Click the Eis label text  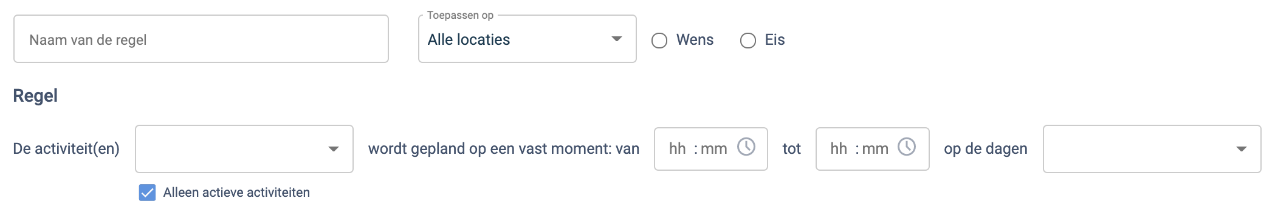[x=775, y=40]
